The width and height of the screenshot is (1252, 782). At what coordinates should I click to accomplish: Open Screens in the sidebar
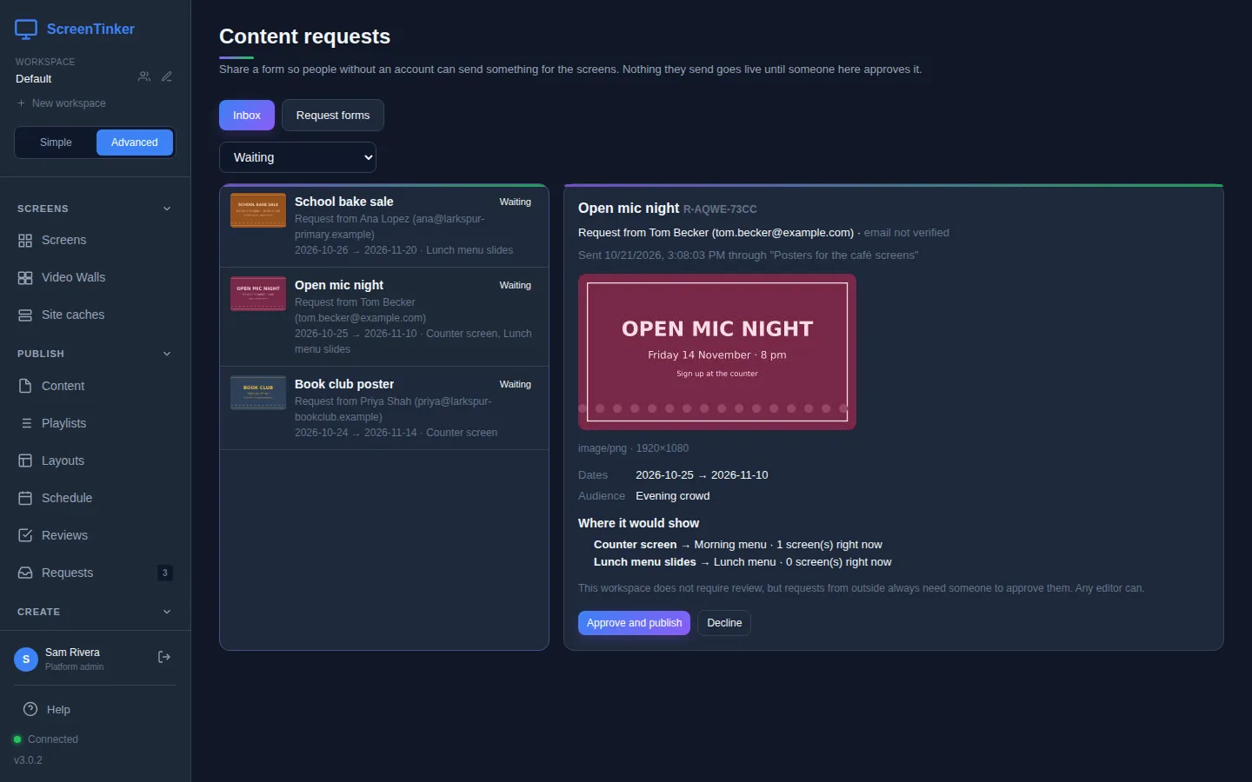click(95, 241)
